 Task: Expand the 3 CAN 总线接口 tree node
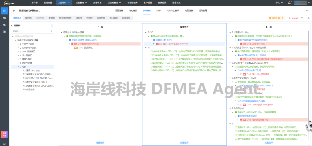click(x=18, y=52)
